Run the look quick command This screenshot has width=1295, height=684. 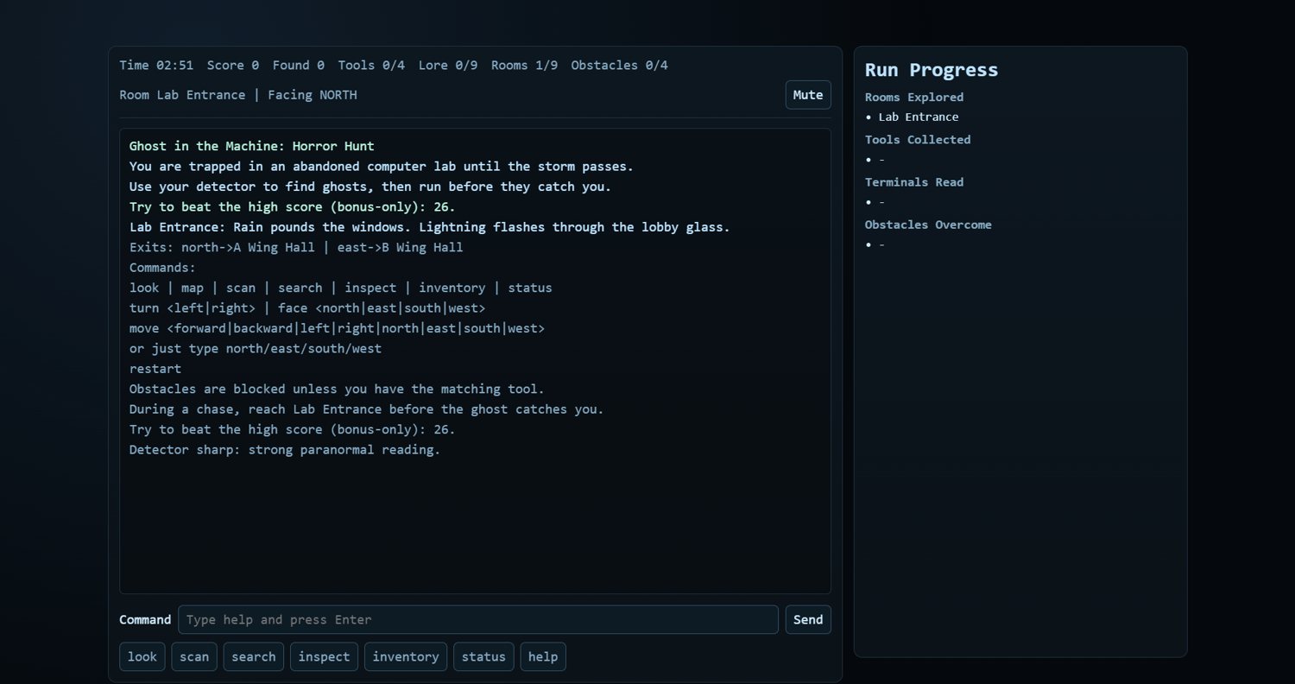click(x=142, y=656)
